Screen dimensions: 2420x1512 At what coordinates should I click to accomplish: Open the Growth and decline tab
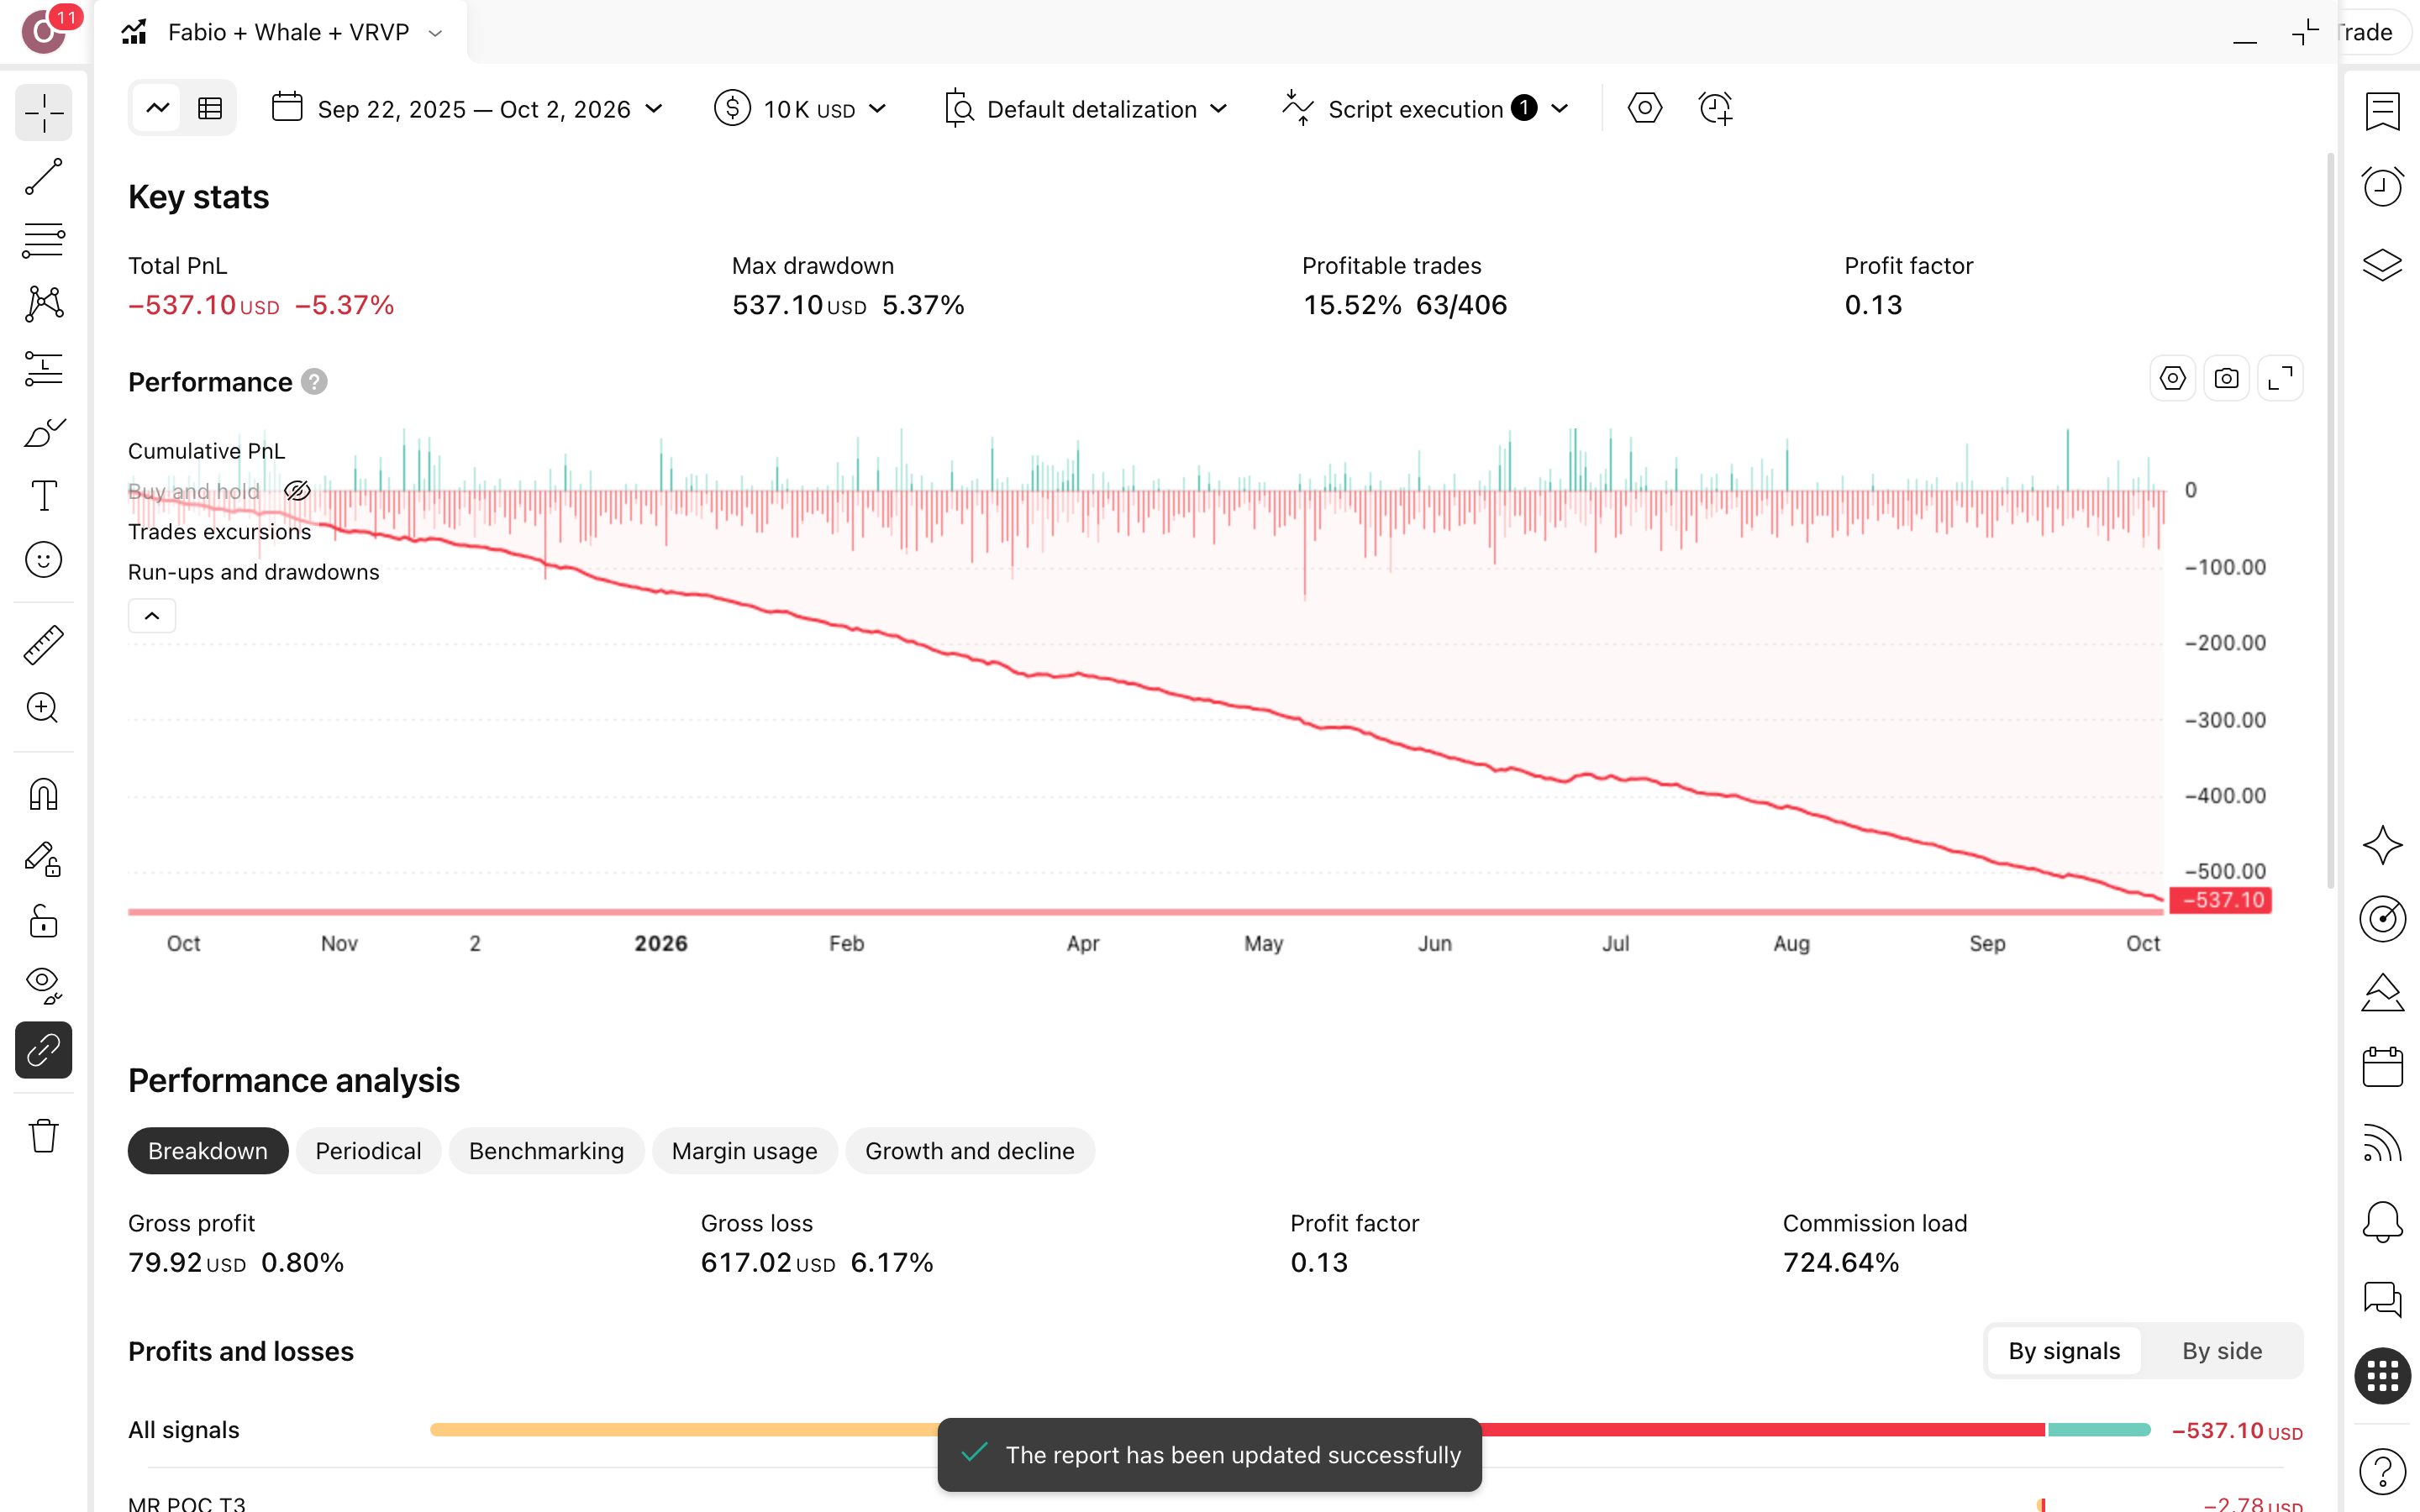(x=969, y=1151)
